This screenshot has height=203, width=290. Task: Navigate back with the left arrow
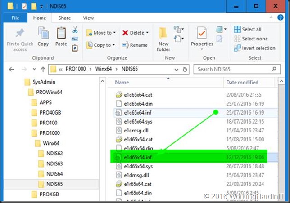pyautogui.click(x=11, y=69)
